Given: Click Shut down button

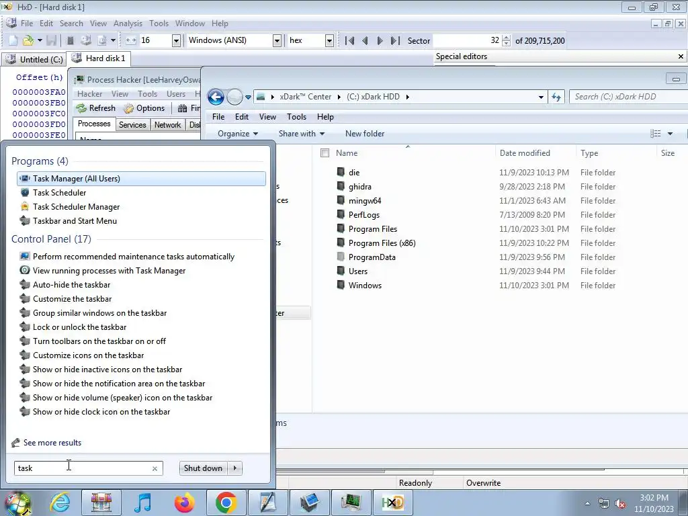Looking at the screenshot, I should coord(204,468).
